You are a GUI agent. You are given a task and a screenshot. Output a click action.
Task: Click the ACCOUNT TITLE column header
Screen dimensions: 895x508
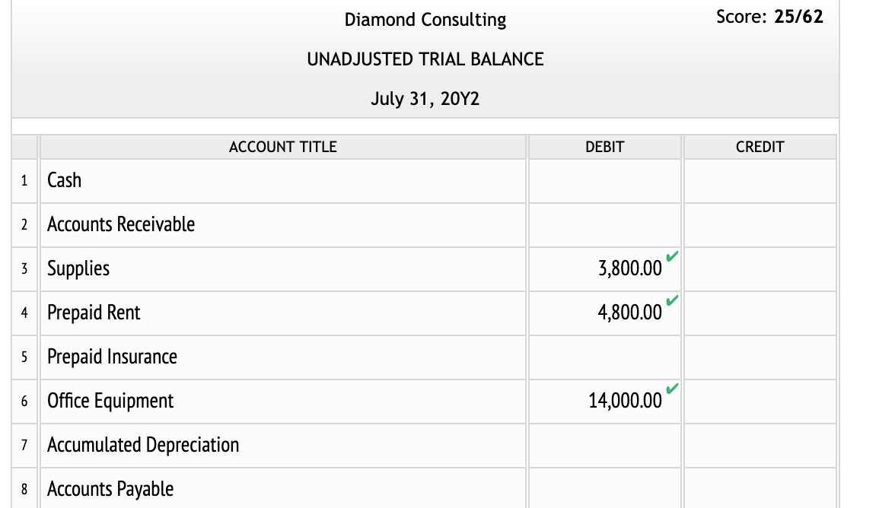click(282, 147)
